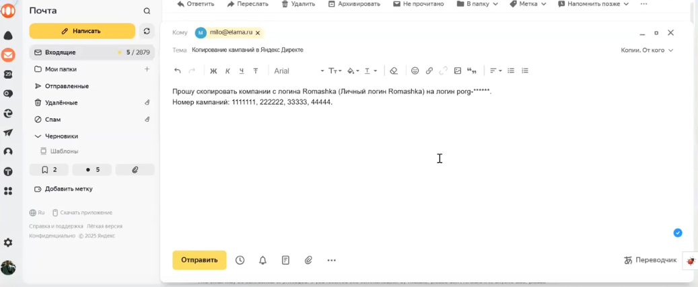This screenshot has width=698, height=287.
Task: Open the Входящие folder
Action: coord(92,52)
